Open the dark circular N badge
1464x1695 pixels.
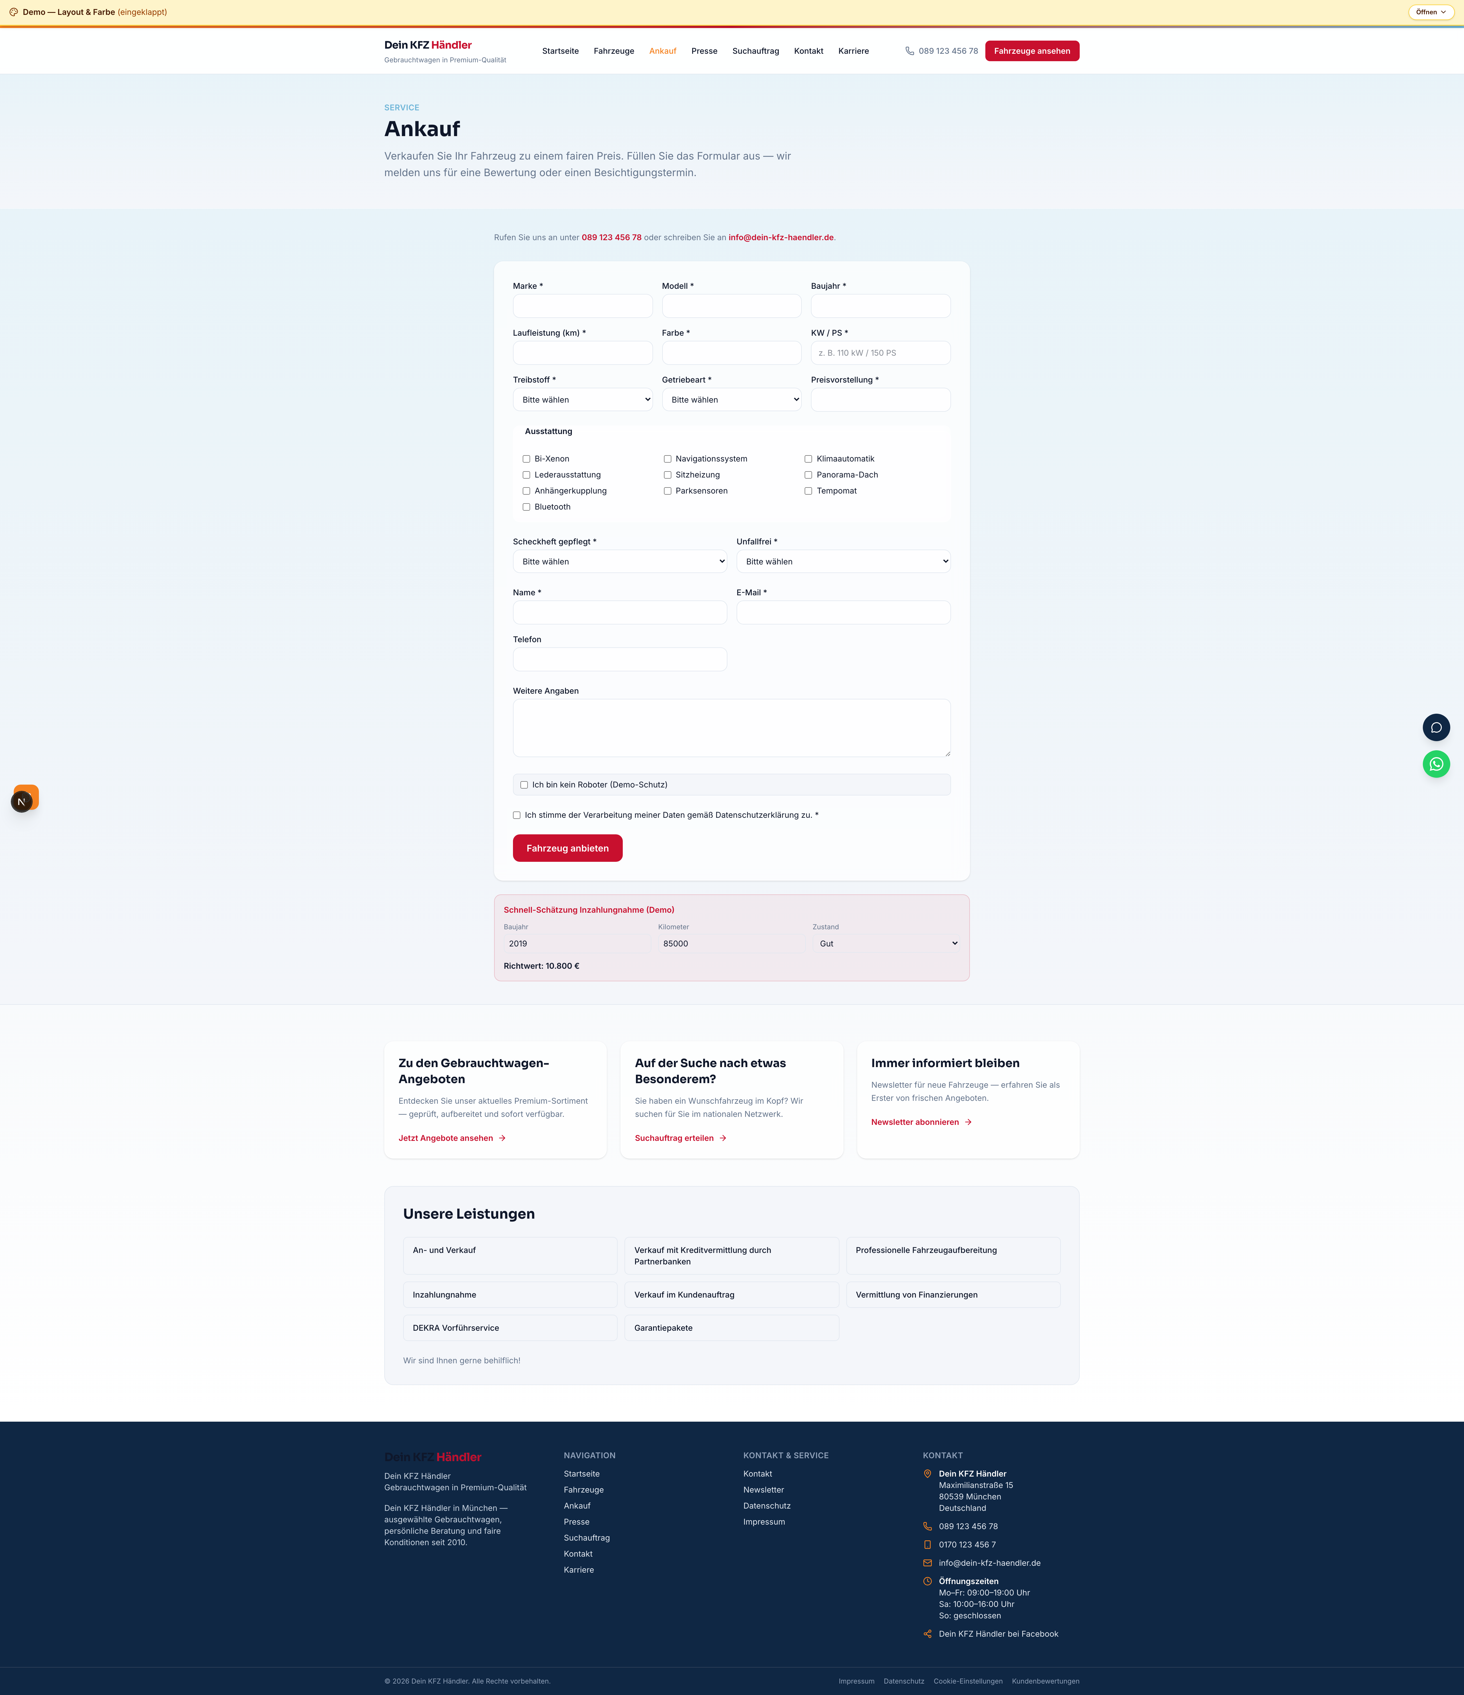pyautogui.click(x=22, y=802)
